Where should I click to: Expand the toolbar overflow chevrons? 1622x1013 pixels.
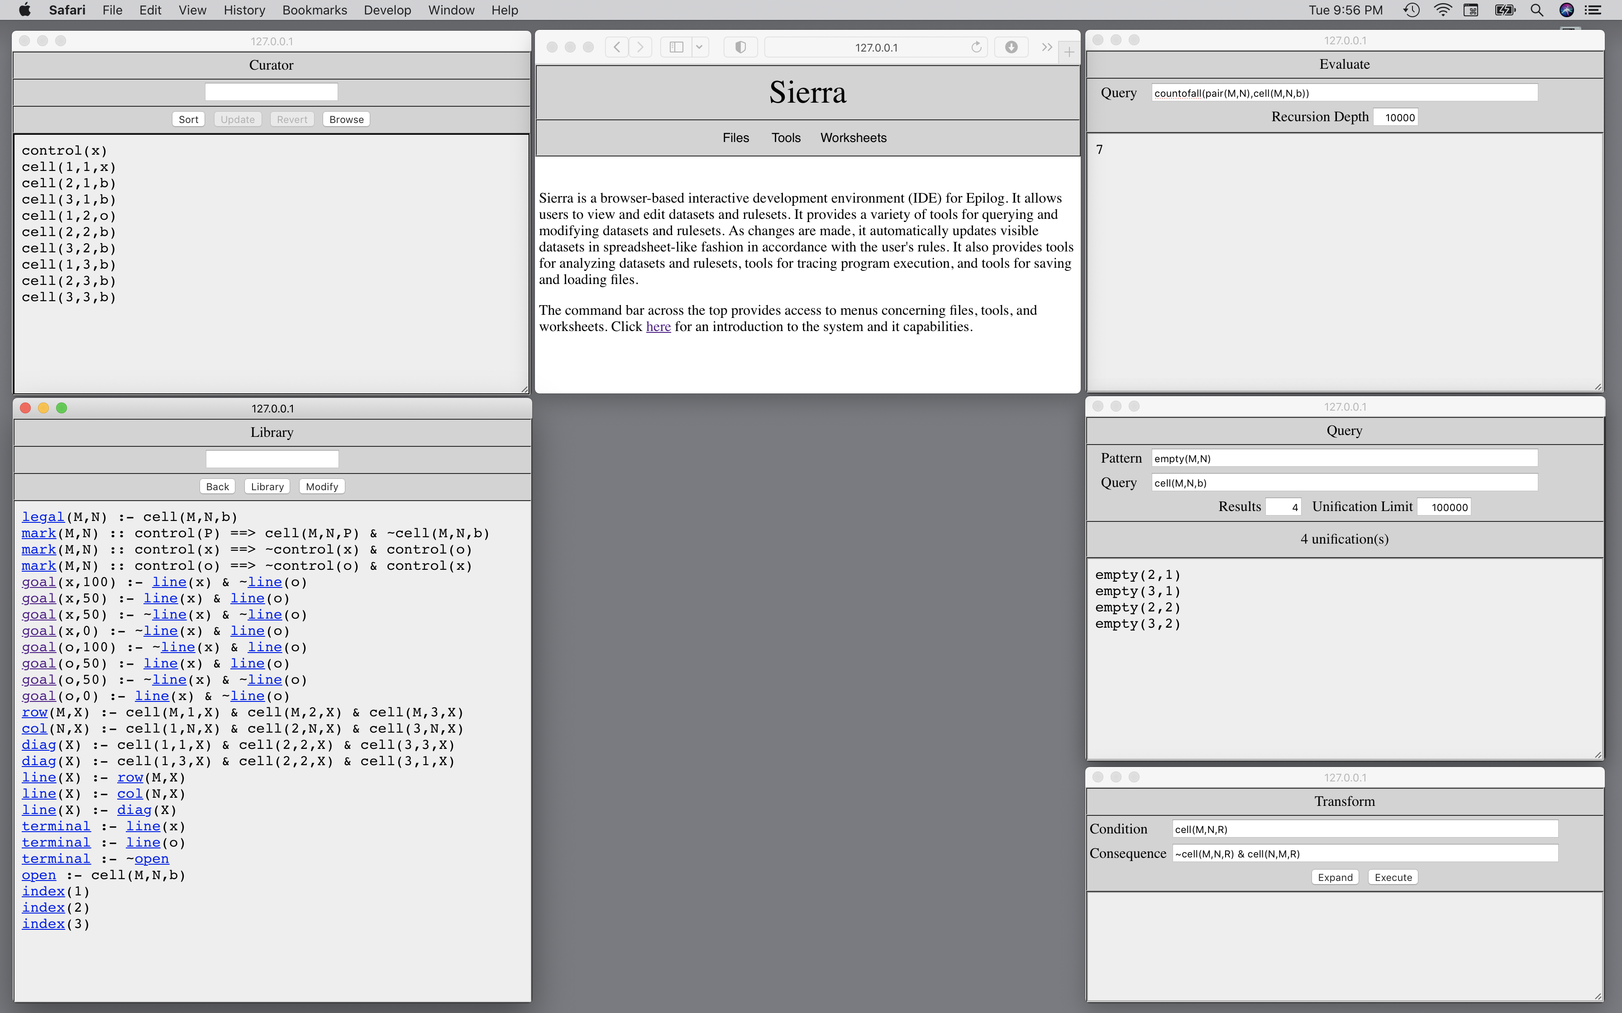1046,47
